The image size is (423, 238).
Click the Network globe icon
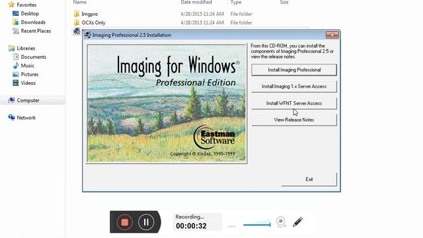pos(11,118)
